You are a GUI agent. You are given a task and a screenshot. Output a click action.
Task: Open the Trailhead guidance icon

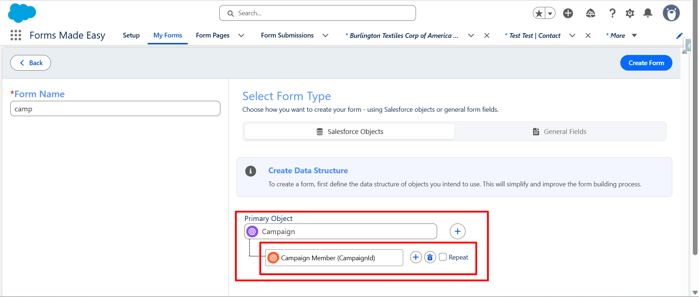(590, 13)
